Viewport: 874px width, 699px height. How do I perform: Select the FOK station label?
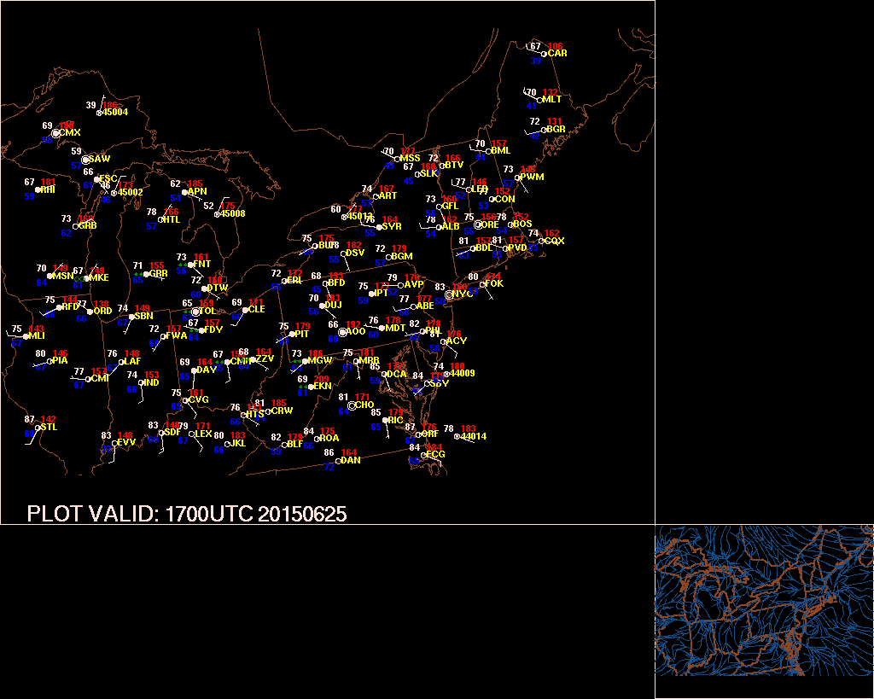[x=494, y=283]
